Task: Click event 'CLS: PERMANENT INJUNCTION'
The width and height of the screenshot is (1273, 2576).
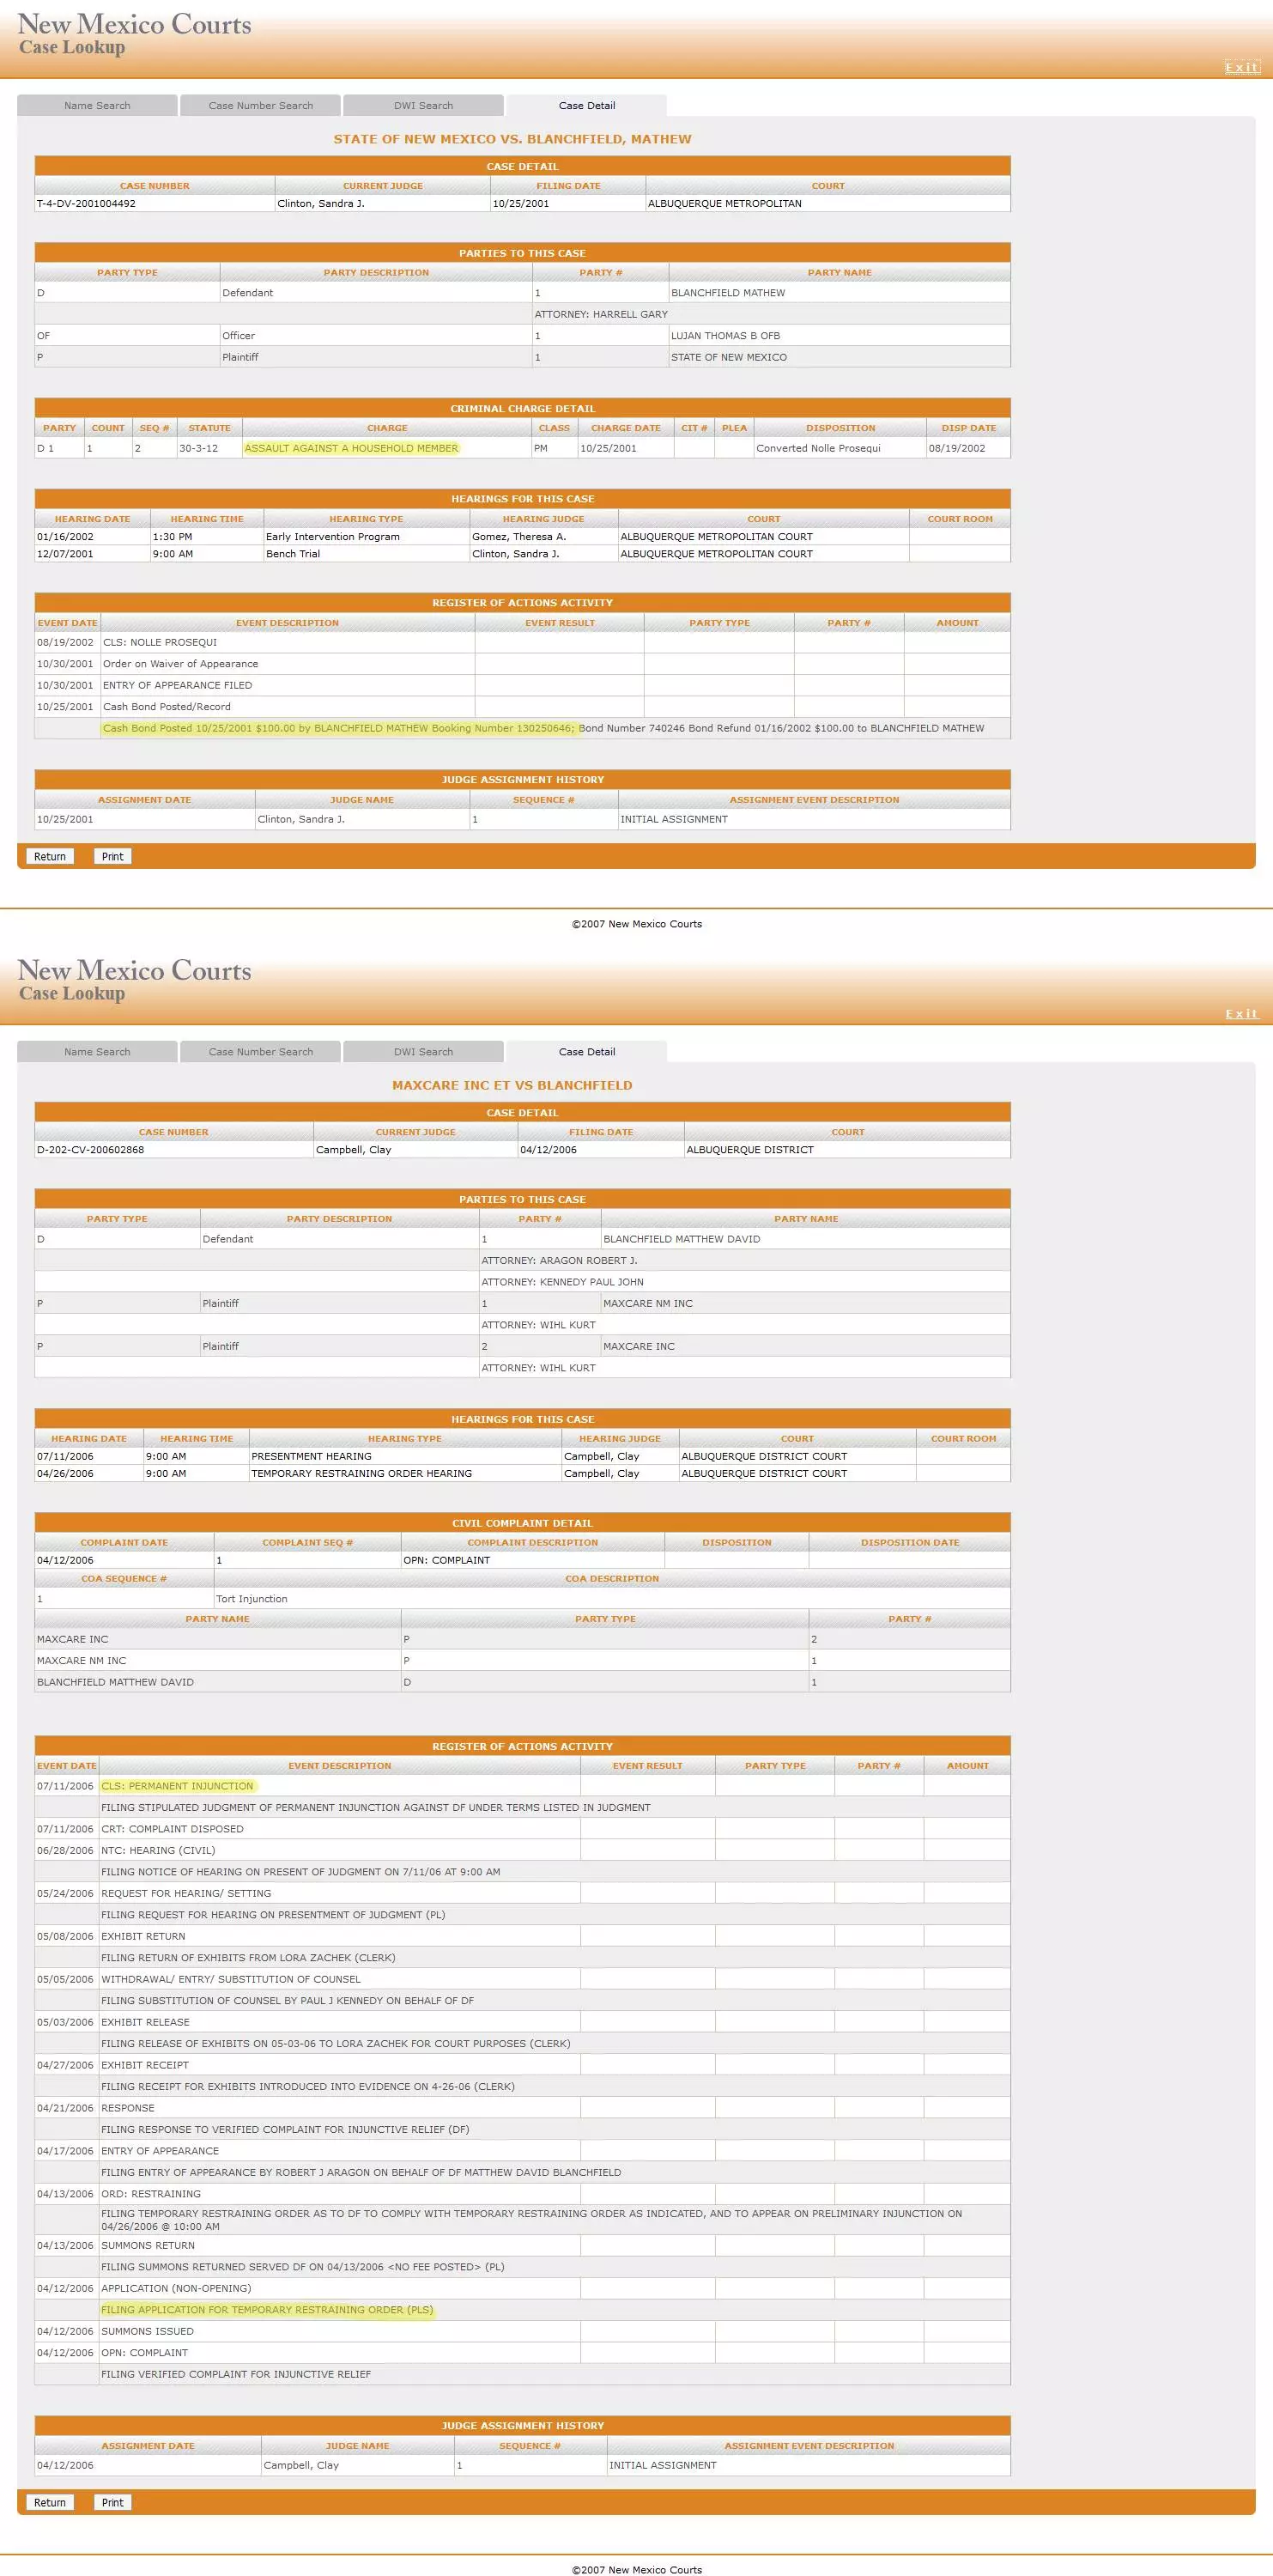Action: [x=177, y=1785]
